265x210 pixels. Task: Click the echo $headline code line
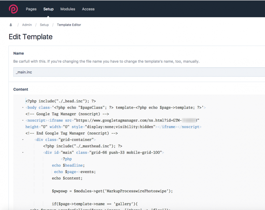68,165
